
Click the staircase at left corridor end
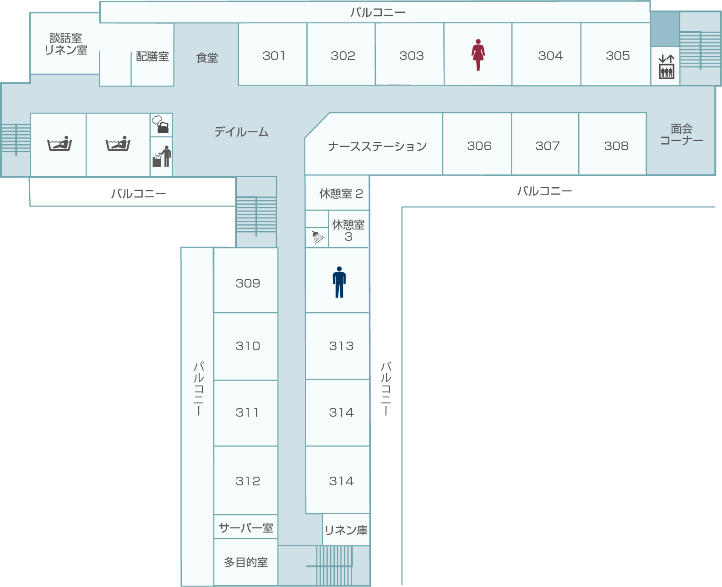coord(16,139)
